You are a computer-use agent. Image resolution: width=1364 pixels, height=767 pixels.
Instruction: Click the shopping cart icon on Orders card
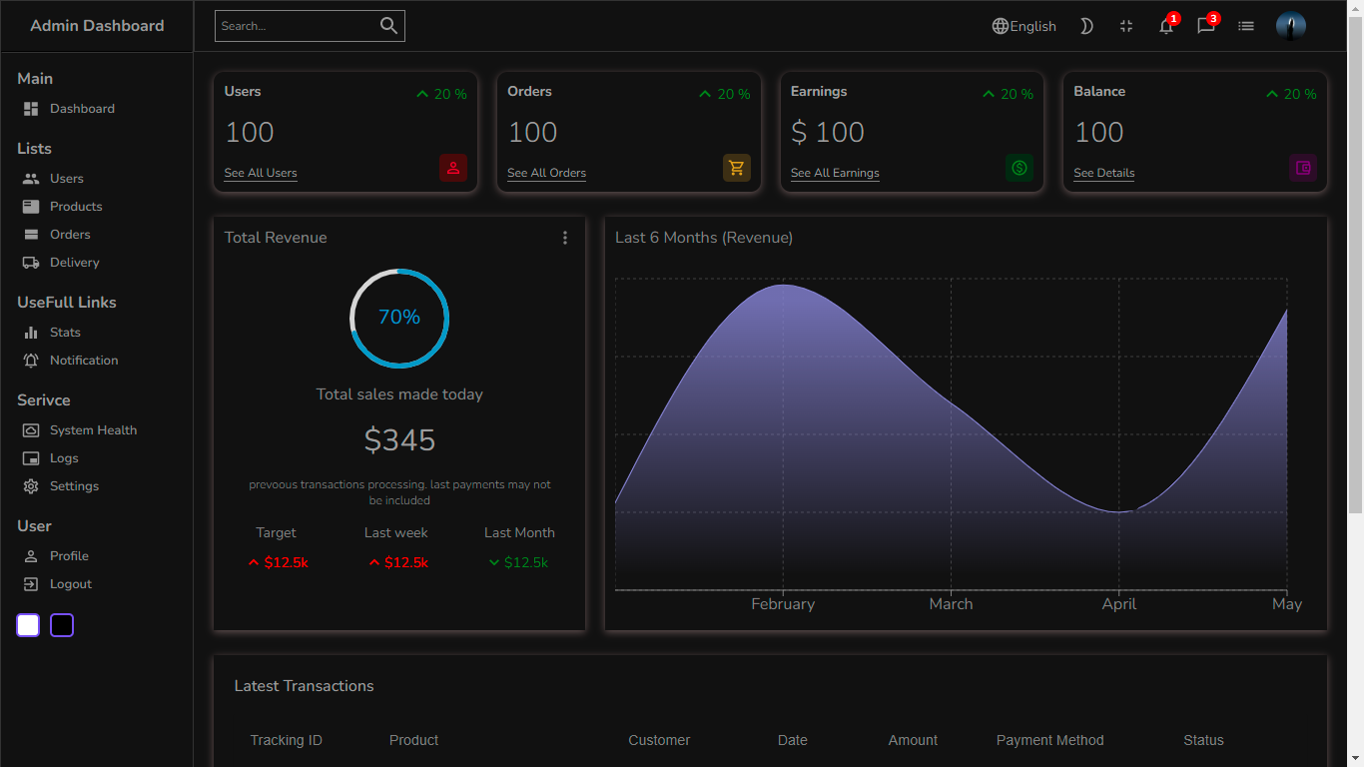pyautogui.click(x=736, y=168)
